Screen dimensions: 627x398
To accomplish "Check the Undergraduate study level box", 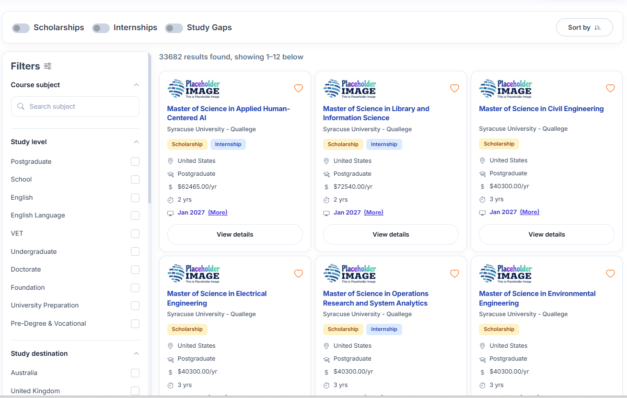I will (x=135, y=251).
